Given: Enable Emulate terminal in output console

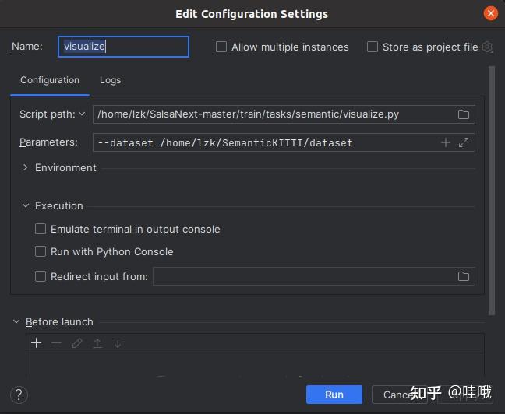Looking at the screenshot, I should coord(41,229).
